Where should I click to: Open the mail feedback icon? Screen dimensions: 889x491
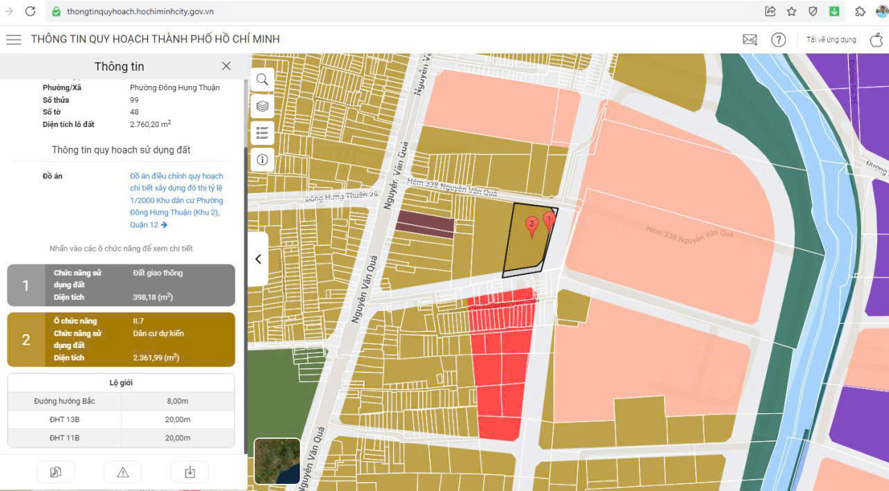tap(749, 40)
